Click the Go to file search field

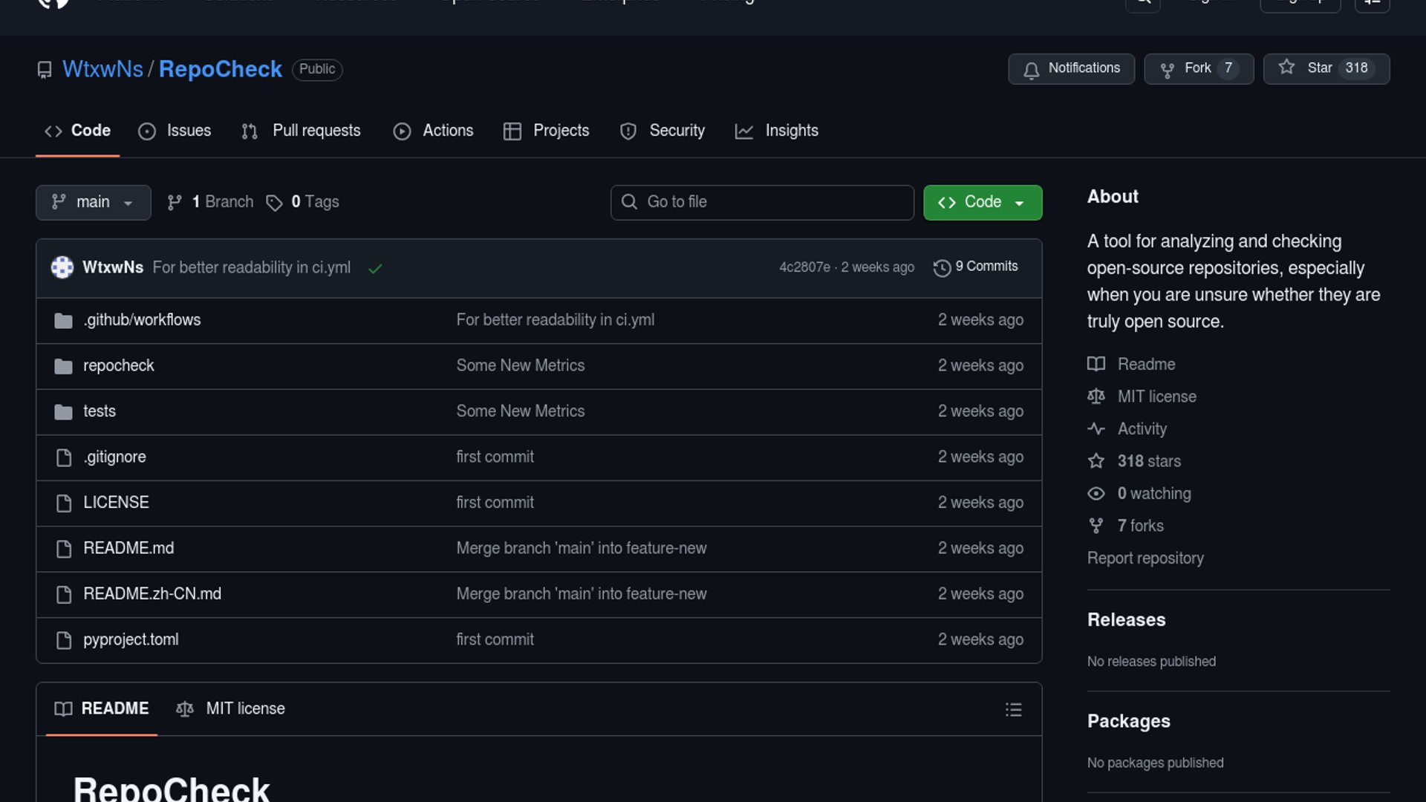[x=762, y=203]
